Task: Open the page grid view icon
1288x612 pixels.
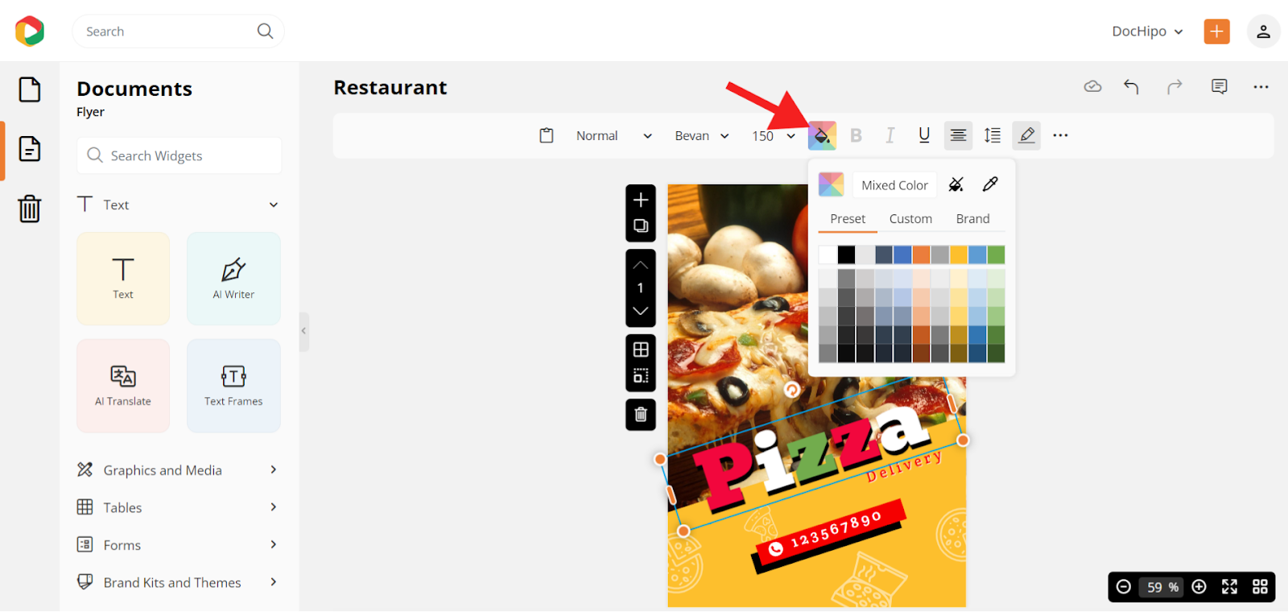Action: coord(1260,587)
